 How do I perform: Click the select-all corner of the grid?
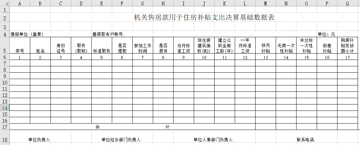pos(5,3)
